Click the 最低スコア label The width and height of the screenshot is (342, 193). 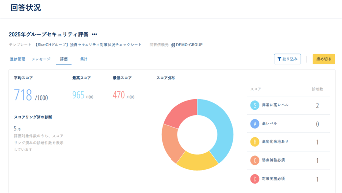click(x=122, y=78)
